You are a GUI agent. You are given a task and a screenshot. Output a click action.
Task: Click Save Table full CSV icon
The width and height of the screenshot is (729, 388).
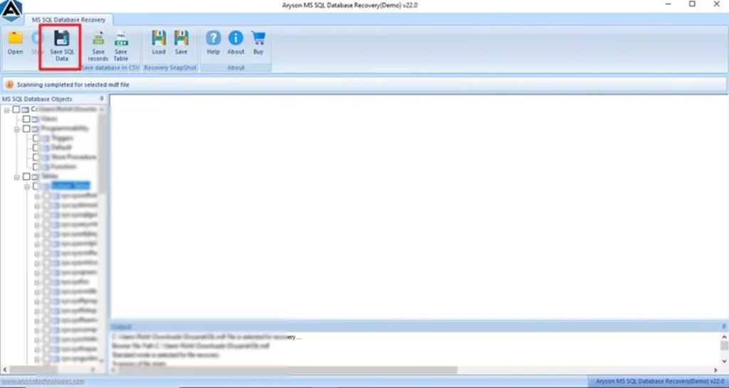(121, 46)
